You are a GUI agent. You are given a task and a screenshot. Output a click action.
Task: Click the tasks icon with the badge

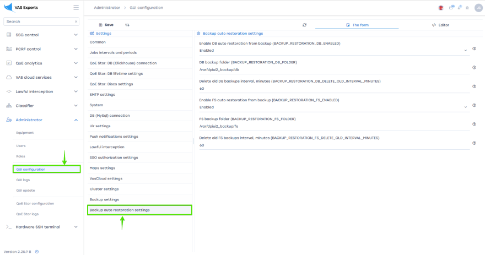point(451,8)
